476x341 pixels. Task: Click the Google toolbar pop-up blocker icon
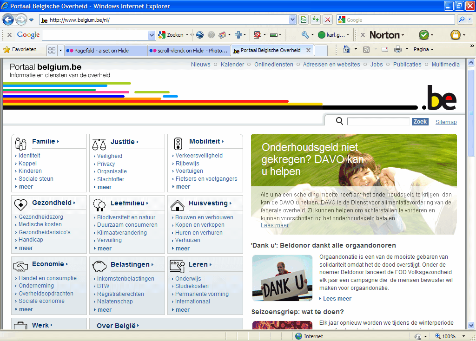coord(258,35)
